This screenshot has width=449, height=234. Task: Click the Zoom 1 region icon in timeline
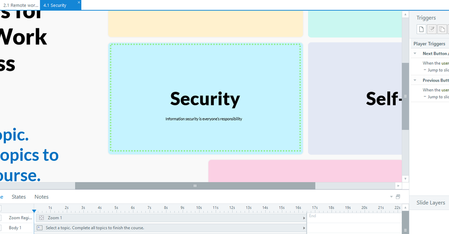(41, 218)
